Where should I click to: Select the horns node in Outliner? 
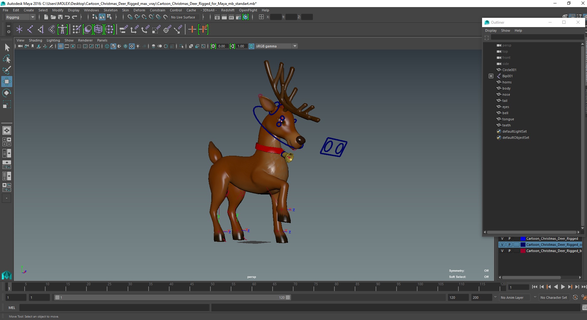tap(507, 82)
